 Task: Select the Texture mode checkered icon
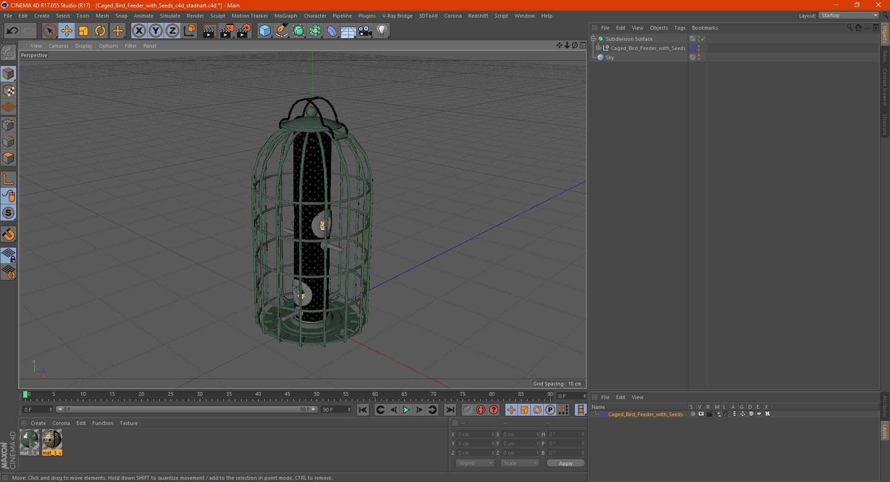[8, 91]
